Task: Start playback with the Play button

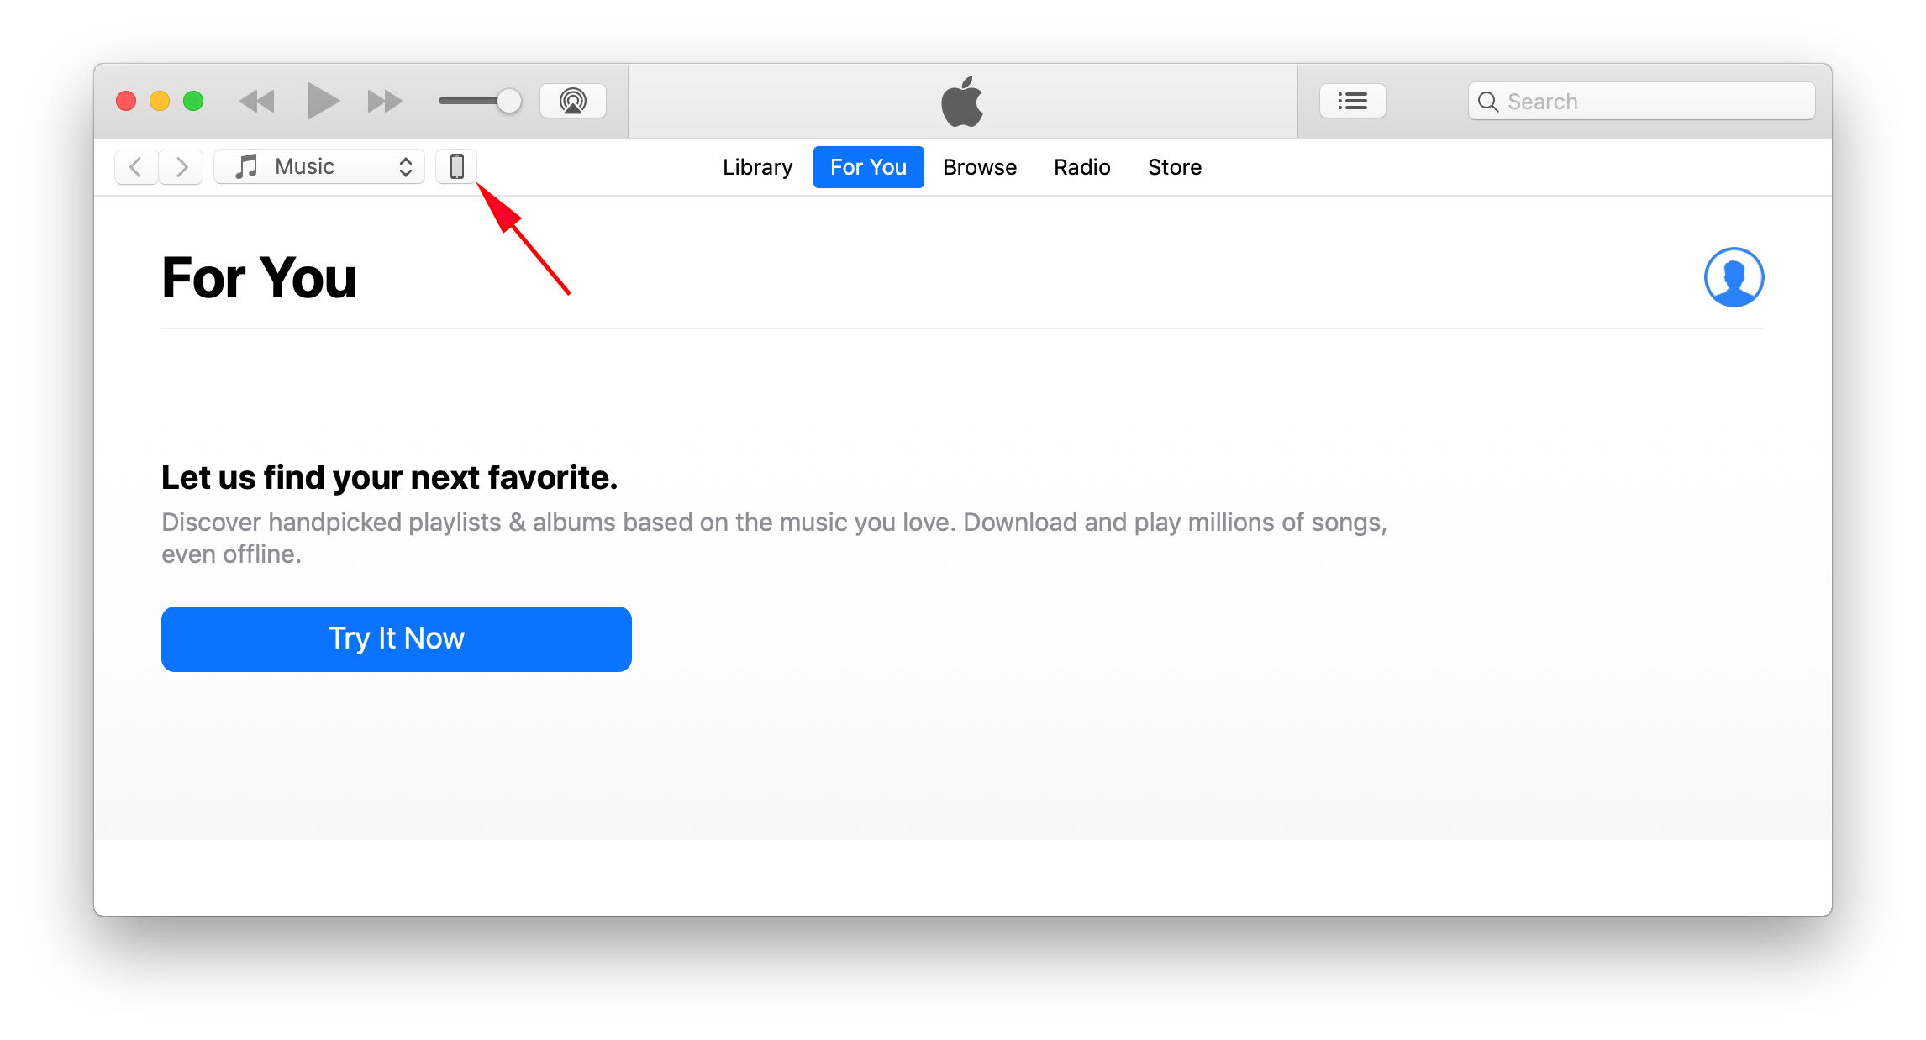Action: (323, 102)
